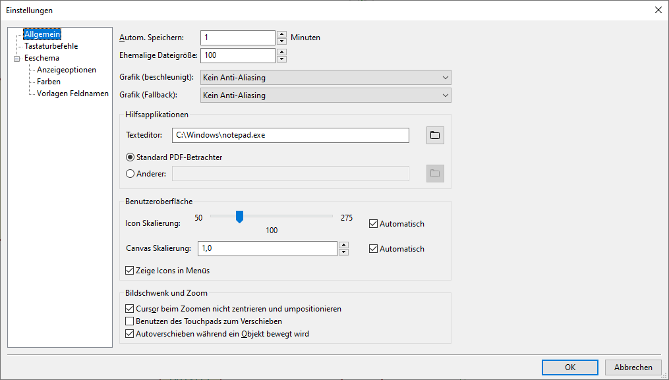Enable Benutzen des Touchpads zum Verschieben

(x=129, y=321)
